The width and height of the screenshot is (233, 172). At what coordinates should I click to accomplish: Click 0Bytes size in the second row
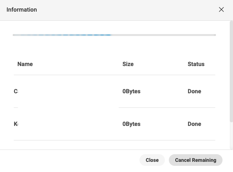pos(131,124)
